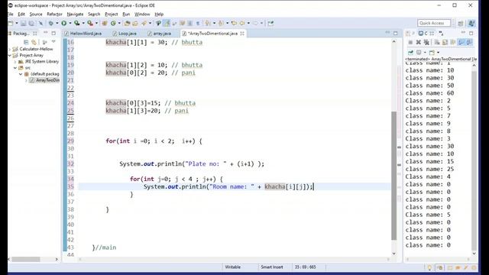
Task: Maximize the editor area
Action: pyautogui.click(x=396, y=33)
